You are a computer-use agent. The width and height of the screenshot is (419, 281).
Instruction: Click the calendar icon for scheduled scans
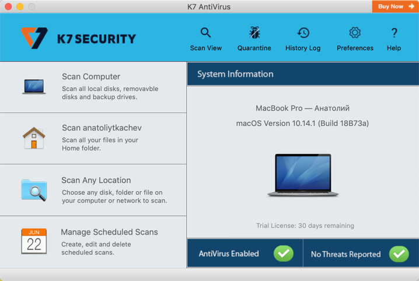tap(34, 241)
